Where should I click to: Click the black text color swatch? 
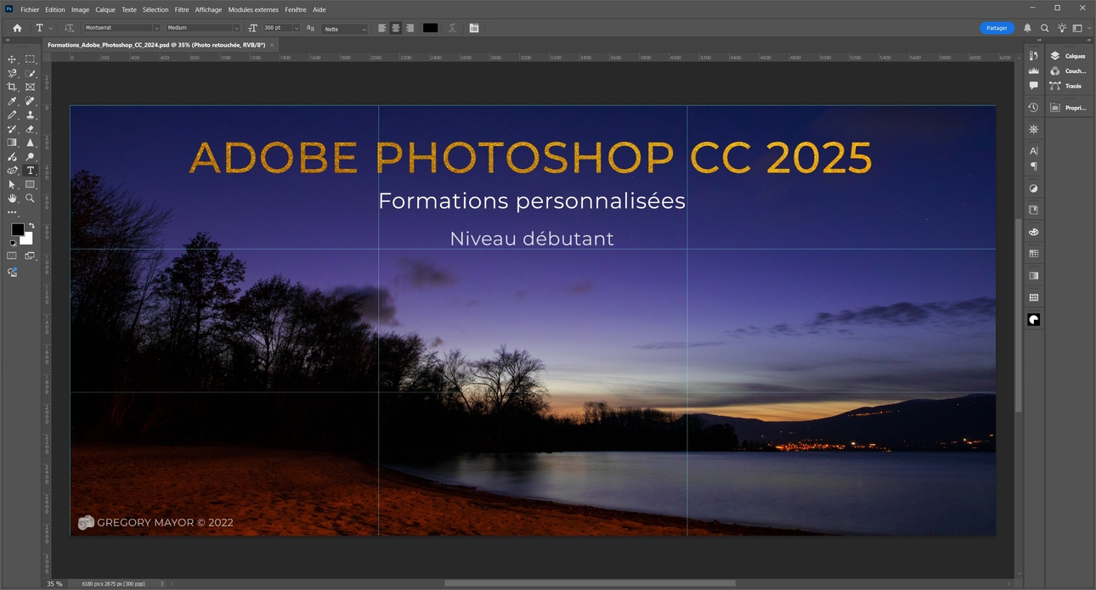point(431,28)
